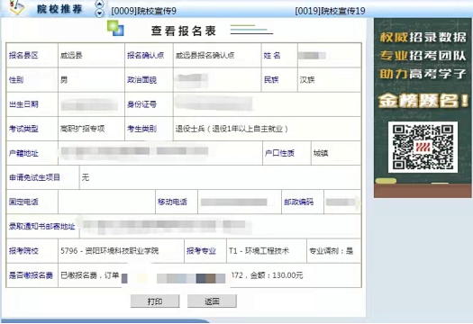Click the 金额：130.00元 fee text
Viewport: 473px width, 324px height.
coord(277,275)
